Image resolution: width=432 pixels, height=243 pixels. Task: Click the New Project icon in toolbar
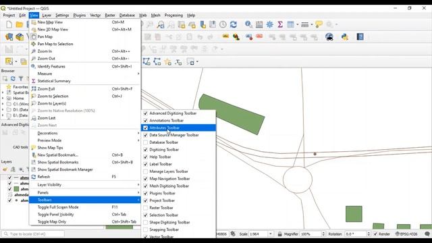click(x=9, y=24)
